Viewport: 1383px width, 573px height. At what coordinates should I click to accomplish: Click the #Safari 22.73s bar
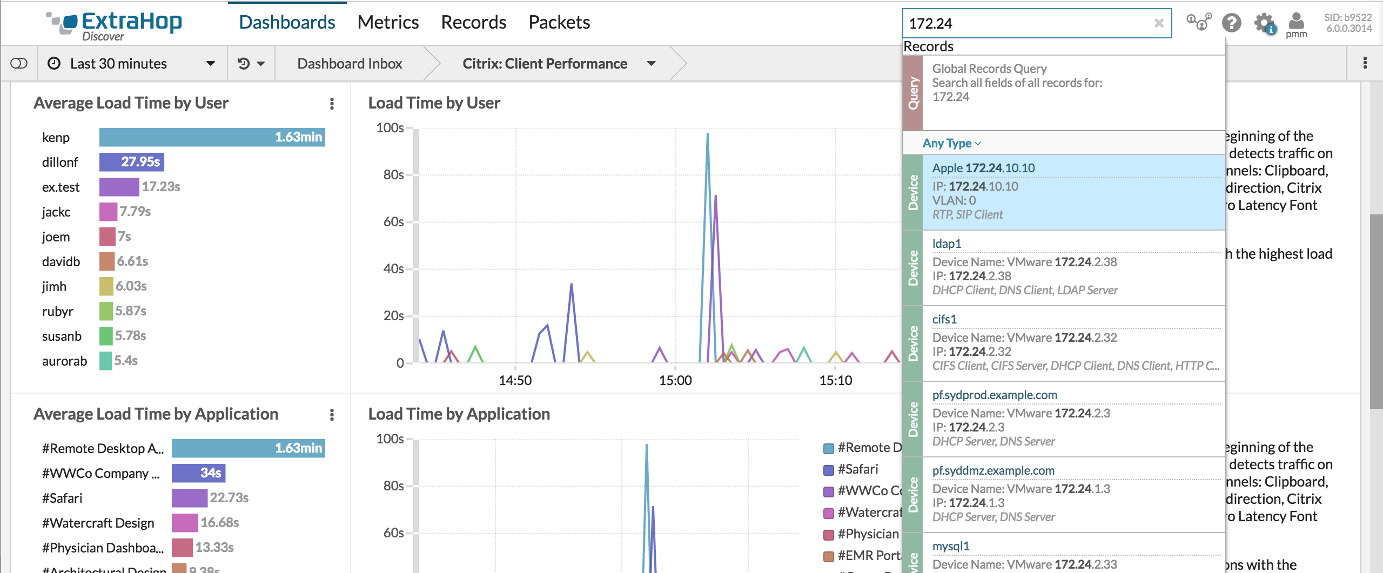(x=190, y=498)
